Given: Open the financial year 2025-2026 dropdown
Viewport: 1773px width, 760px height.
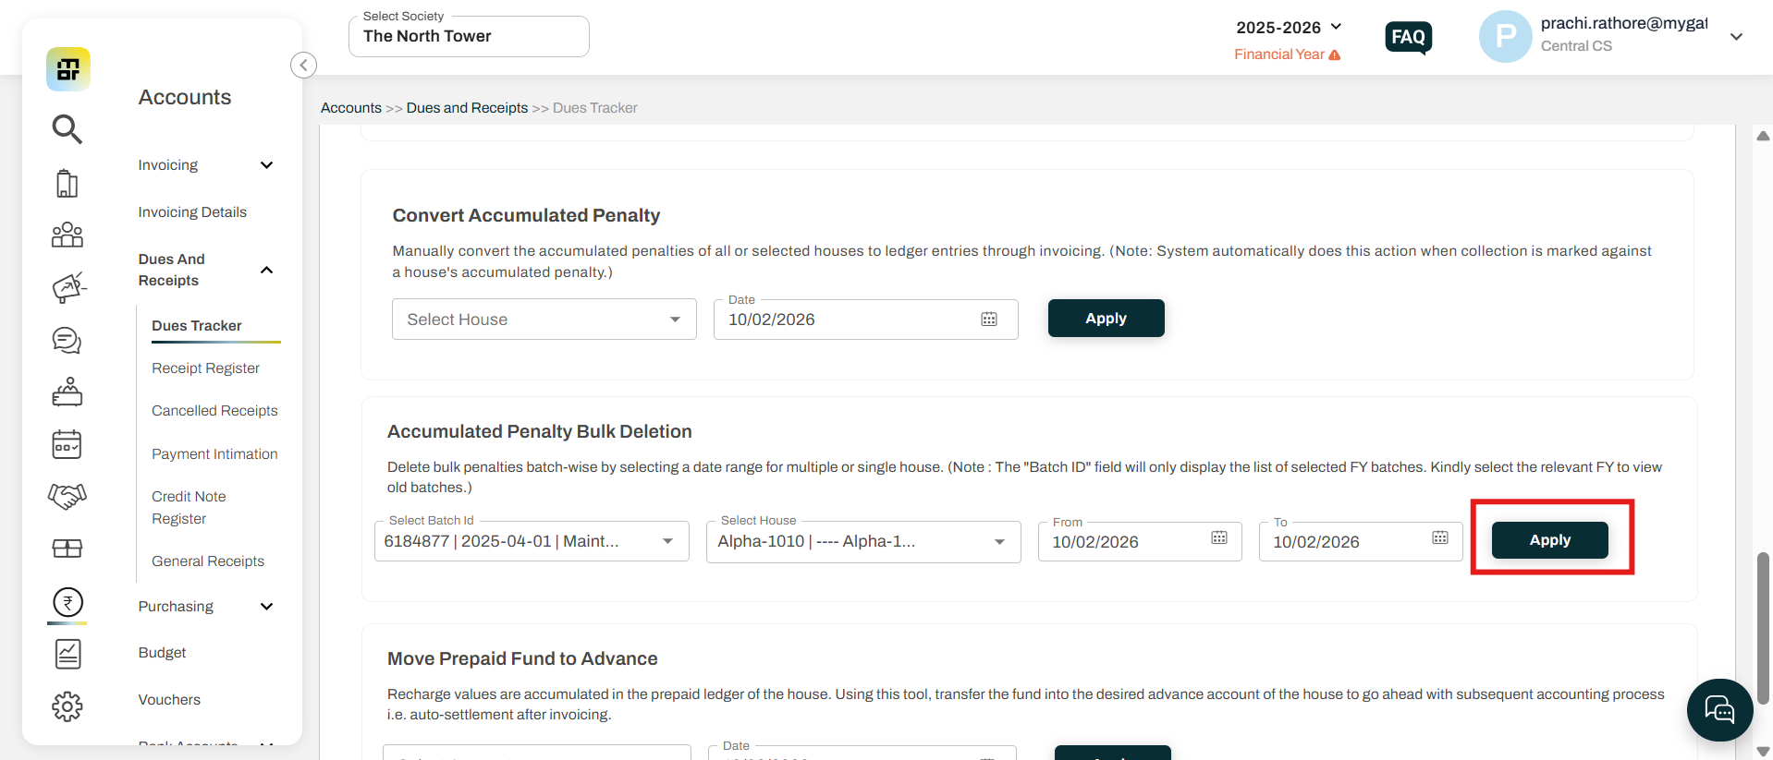Looking at the screenshot, I should point(1289,28).
